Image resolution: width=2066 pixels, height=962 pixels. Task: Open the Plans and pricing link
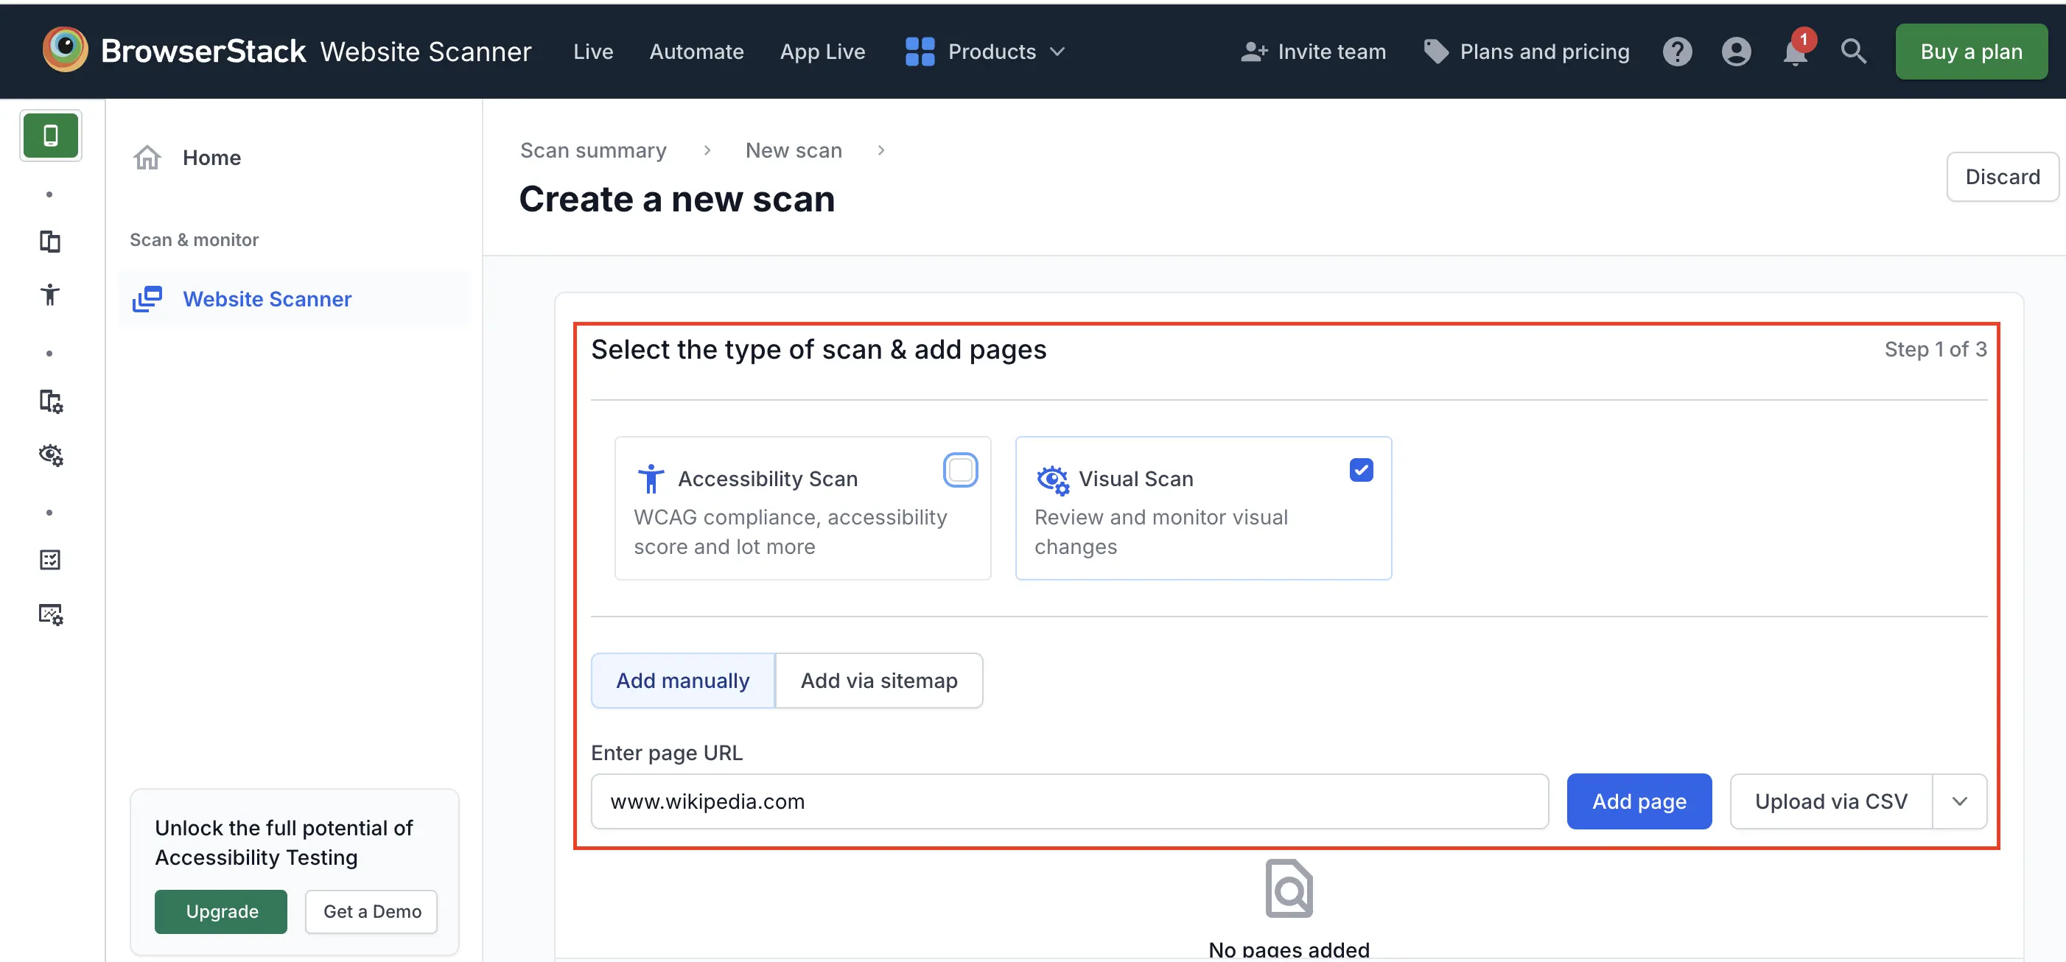[x=1544, y=52]
